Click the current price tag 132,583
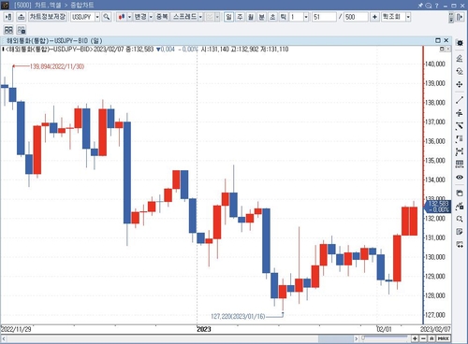This screenshot has width=468, height=344. pos(438,207)
